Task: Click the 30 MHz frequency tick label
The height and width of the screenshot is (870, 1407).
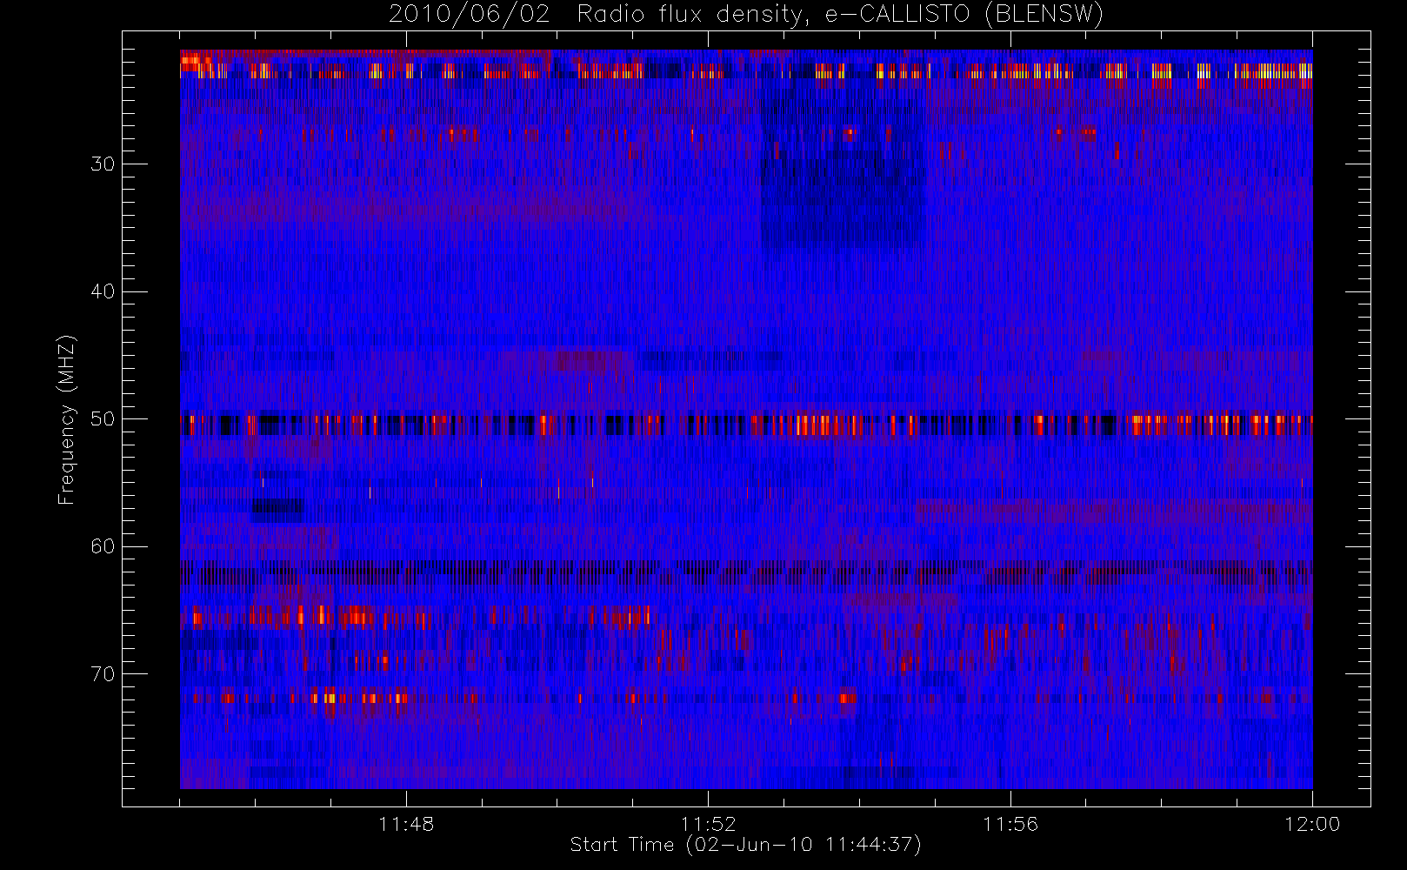Action: click(x=103, y=164)
